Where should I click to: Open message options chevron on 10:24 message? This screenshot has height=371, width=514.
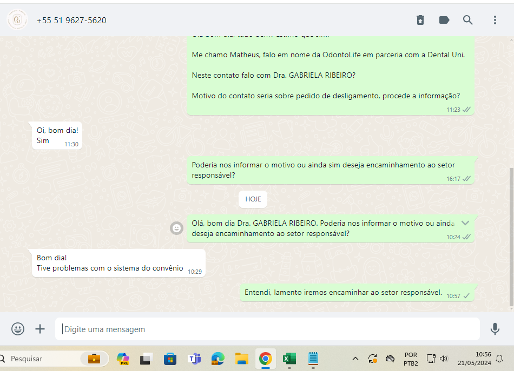point(465,223)
